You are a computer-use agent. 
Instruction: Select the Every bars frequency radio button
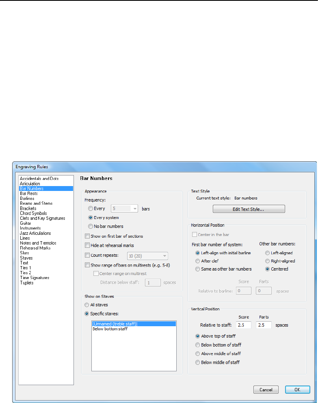tap(91, 208)
